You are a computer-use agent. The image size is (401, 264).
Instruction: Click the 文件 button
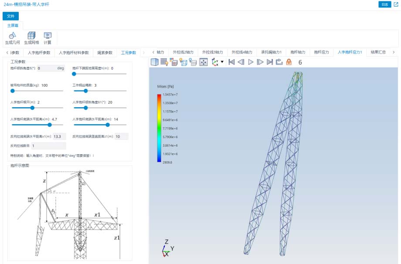coord(10,16)
